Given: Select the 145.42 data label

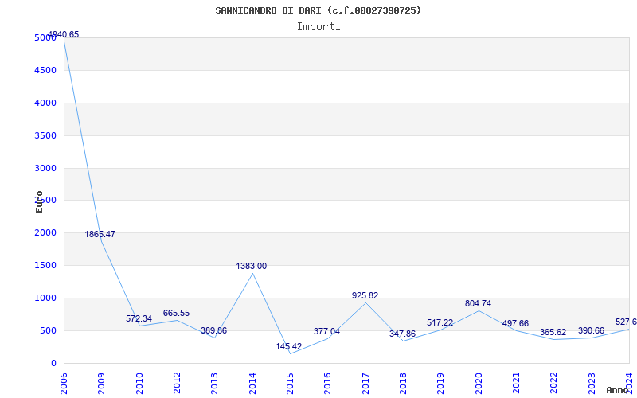Looking at the screenshot, I should pos(289,346).
